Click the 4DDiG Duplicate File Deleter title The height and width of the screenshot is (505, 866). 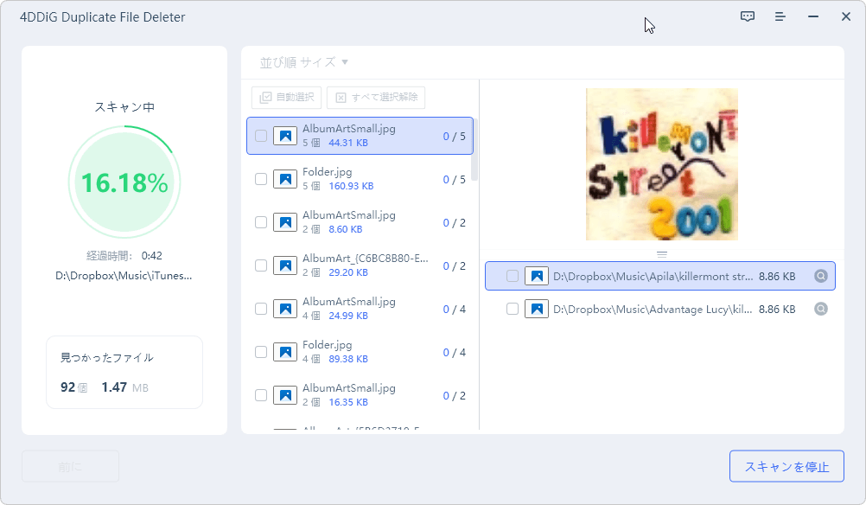click(103, 17)
